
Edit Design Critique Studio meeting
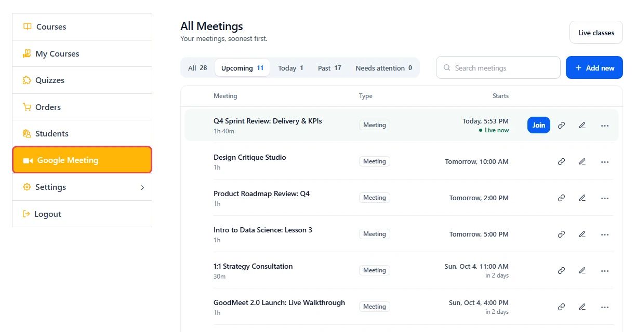(582, 161)
